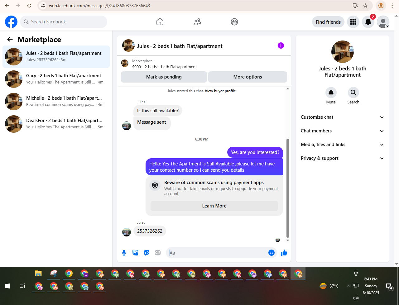Viewport: 399px width, 305px height.
Task: Open the Groups icon in top bar
Action: click(x=234, y=22)
